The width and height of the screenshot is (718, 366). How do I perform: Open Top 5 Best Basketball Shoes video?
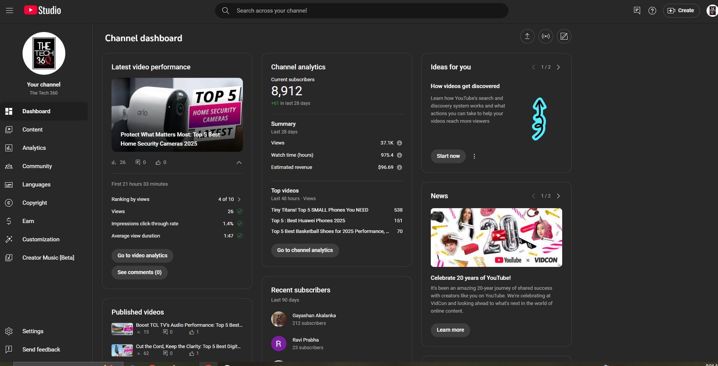click(x=330, y=231)
